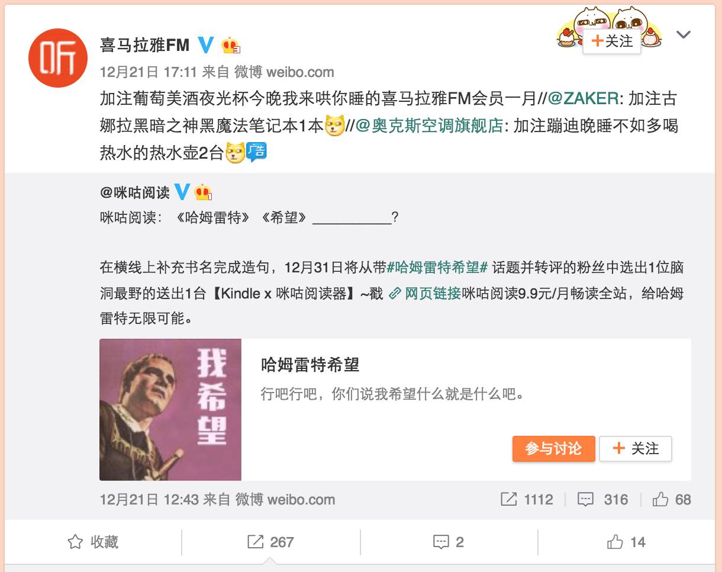This screenshot has height=572, width=722.
Task: Click the 关注 button in the topic card
Action: pos(636,449)
